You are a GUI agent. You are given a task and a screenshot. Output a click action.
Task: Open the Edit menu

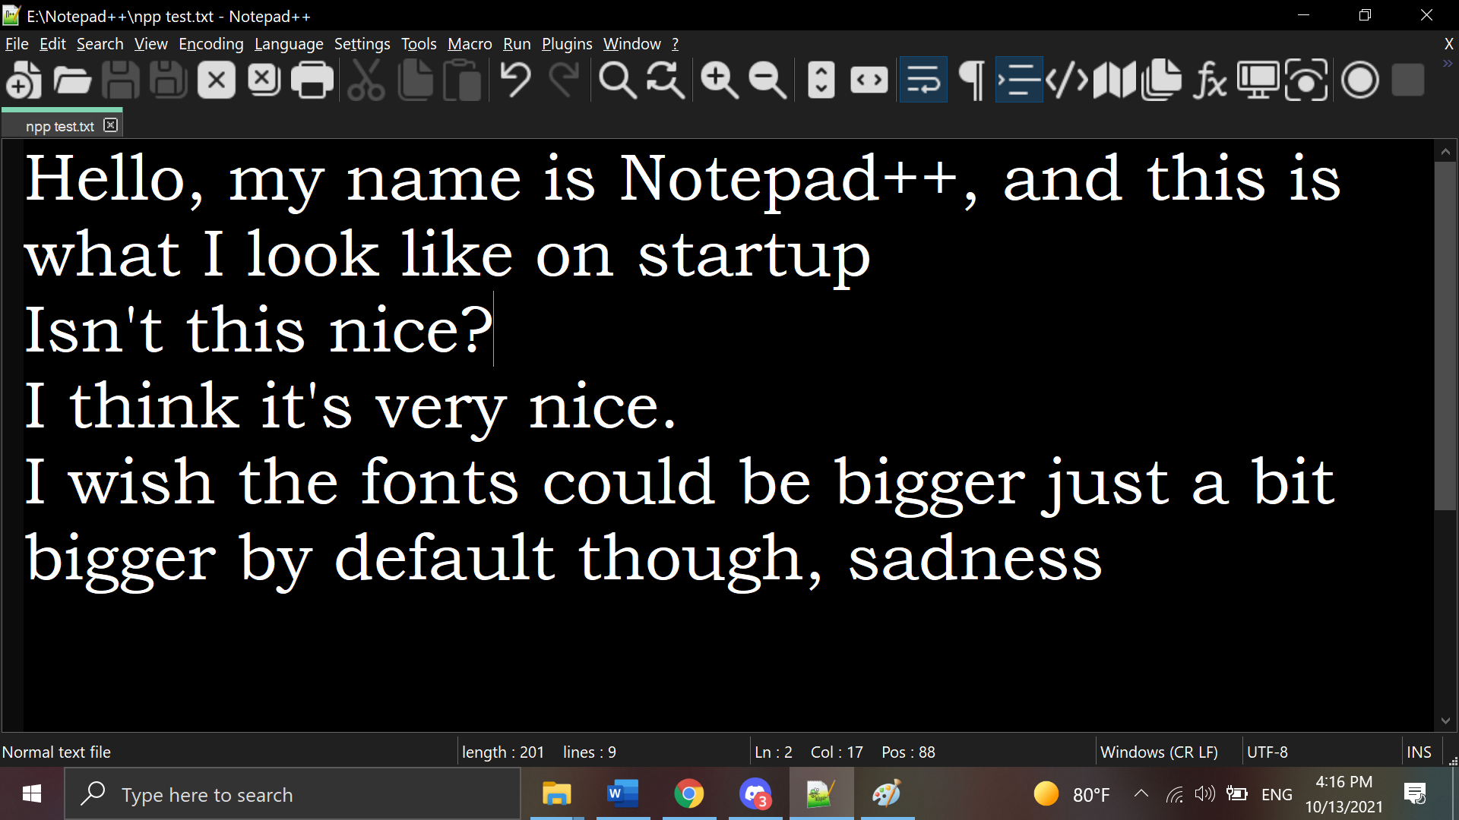[52, 44]
